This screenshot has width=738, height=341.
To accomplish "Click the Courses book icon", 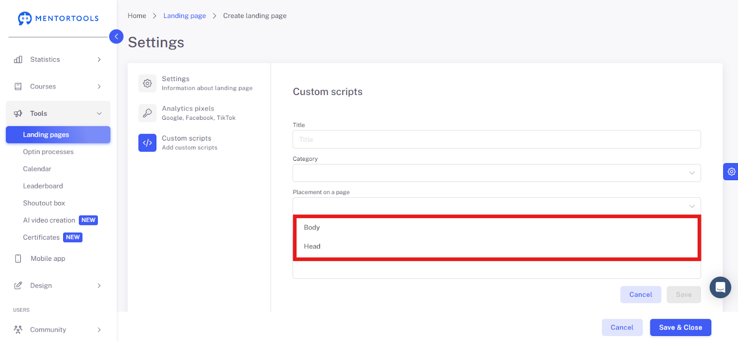I will 18,87.
